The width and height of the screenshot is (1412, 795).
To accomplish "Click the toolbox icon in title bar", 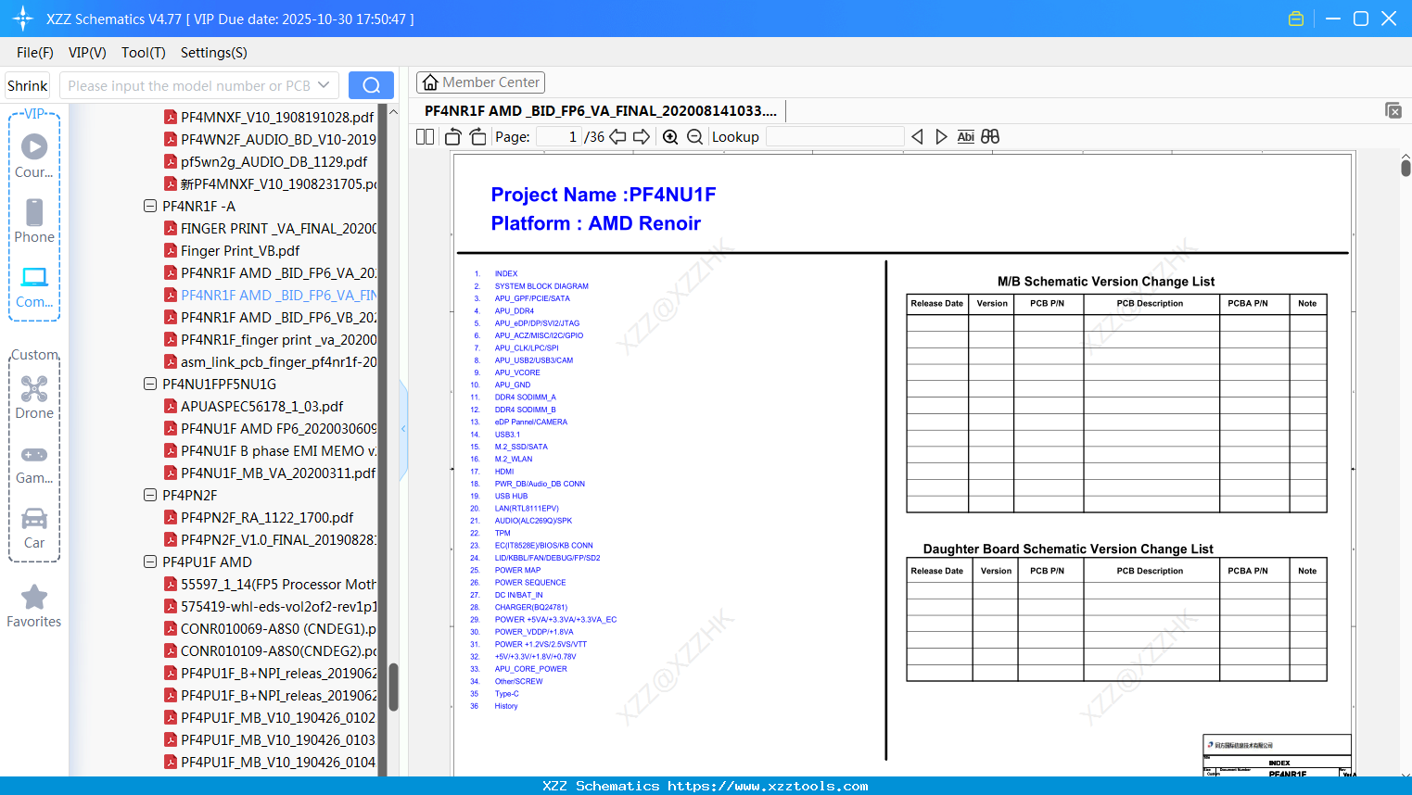I will (x=1296, y=19).
